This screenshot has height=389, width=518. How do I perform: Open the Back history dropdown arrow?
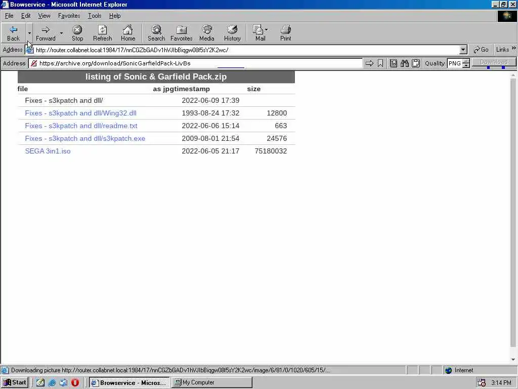(x=29, y=33)
